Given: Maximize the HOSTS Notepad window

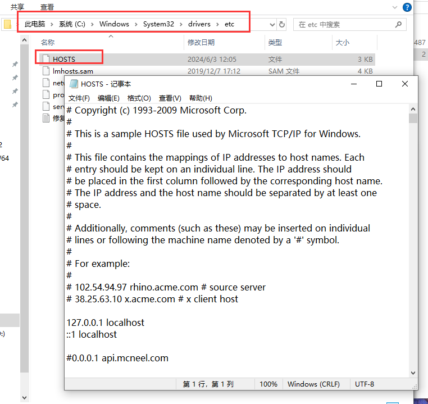Looking at the screenshot, I should point(379,84).
